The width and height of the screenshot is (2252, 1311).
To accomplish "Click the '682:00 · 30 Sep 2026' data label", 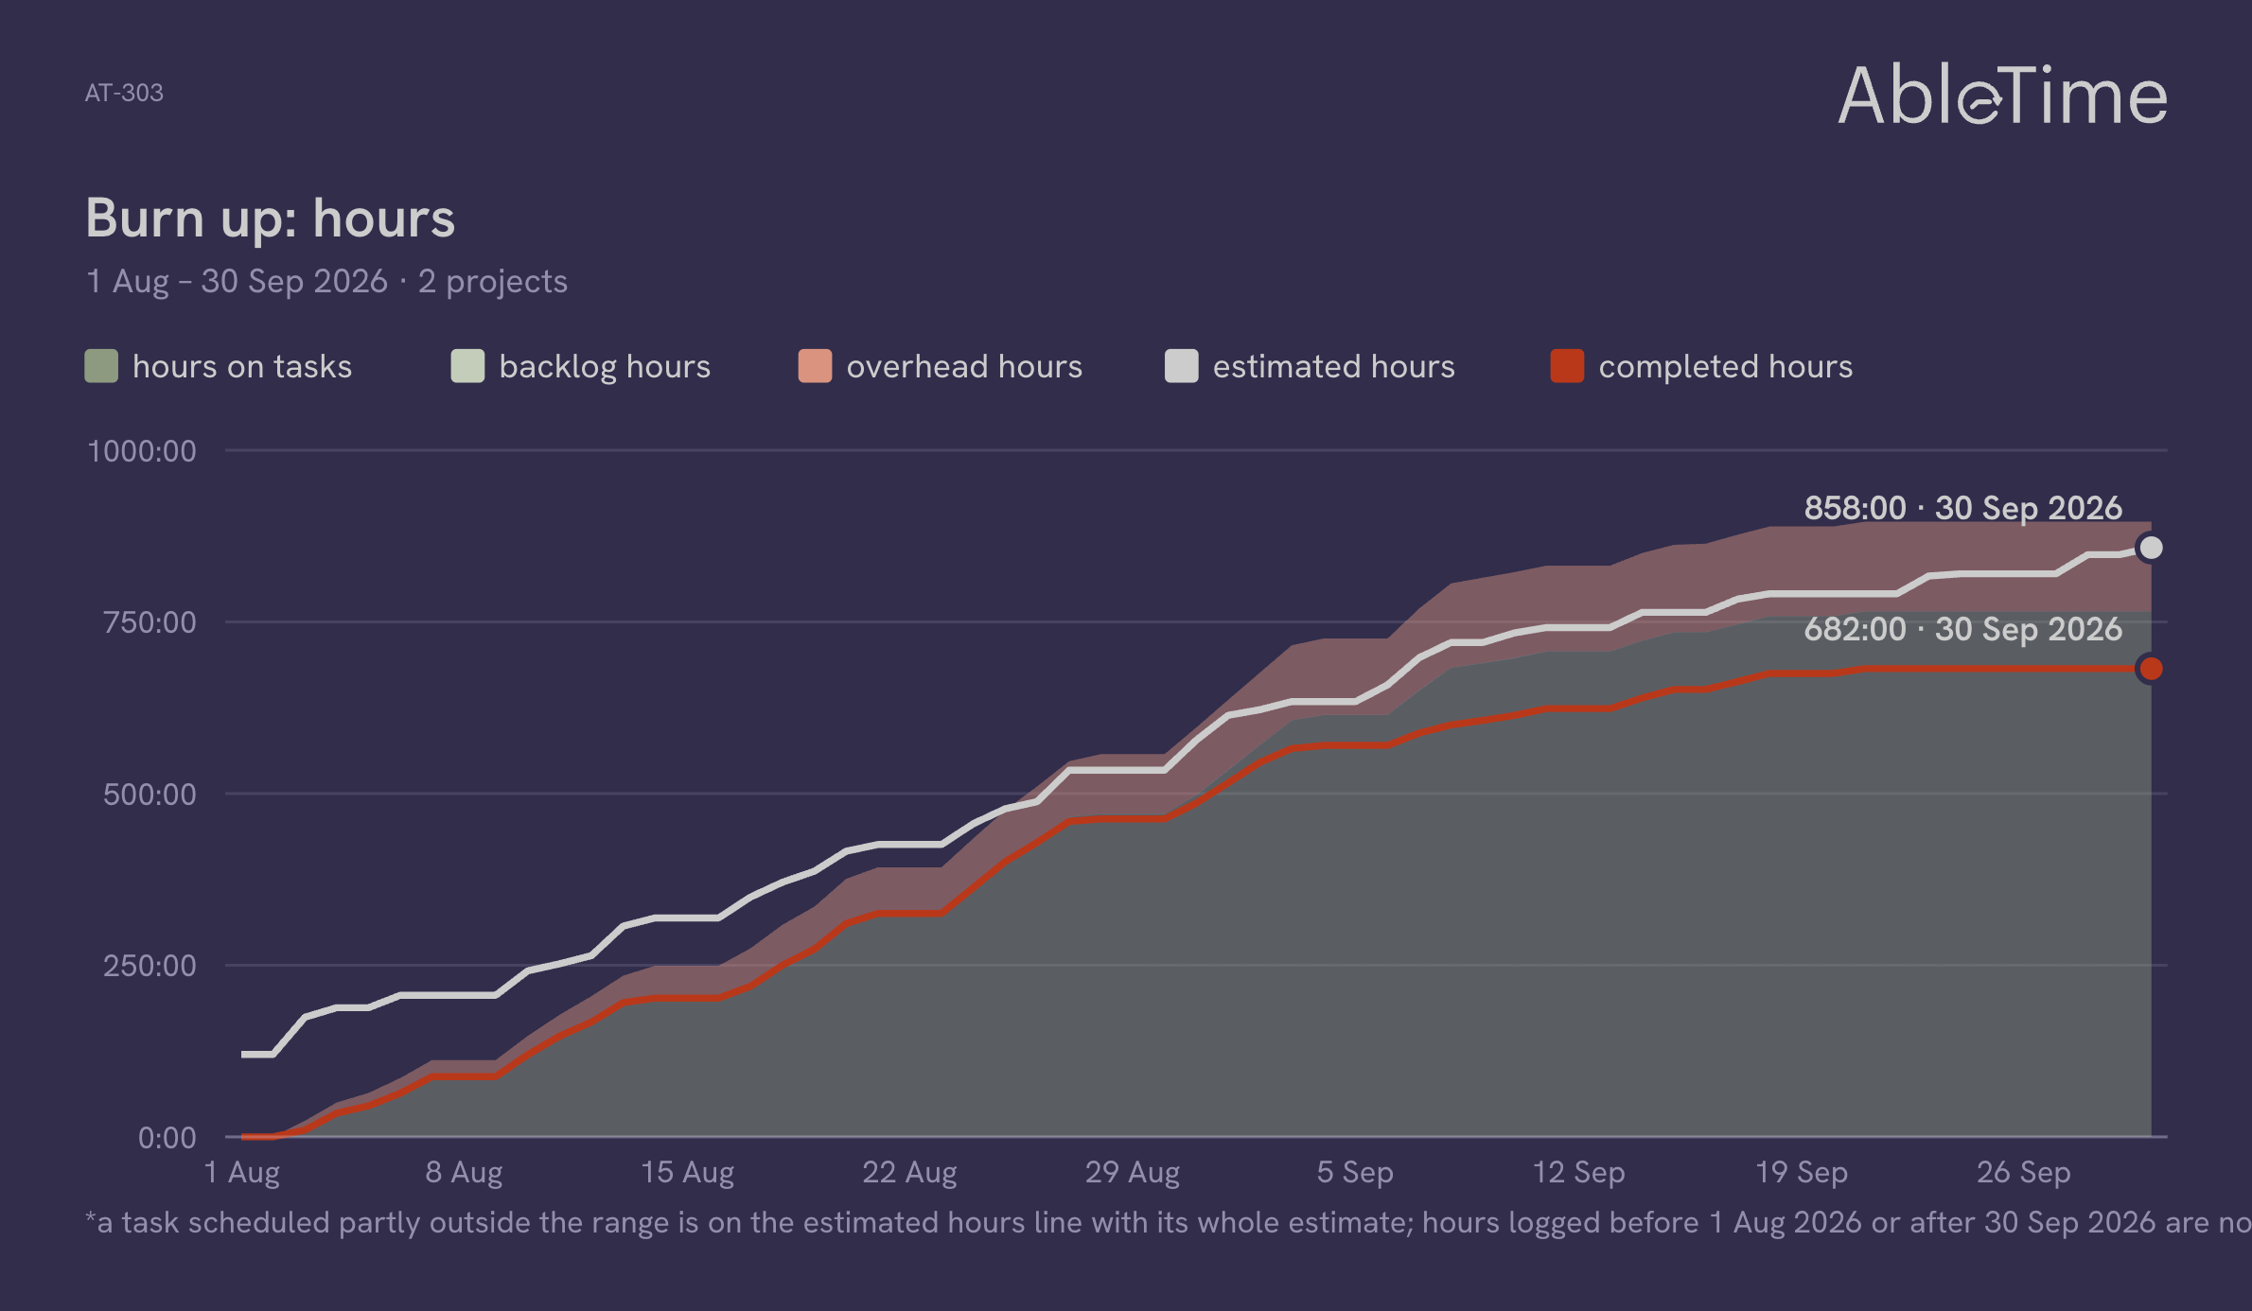I will [1963, 629].
